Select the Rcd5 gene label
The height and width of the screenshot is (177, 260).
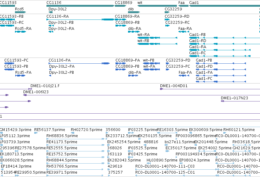coord(19,9)
